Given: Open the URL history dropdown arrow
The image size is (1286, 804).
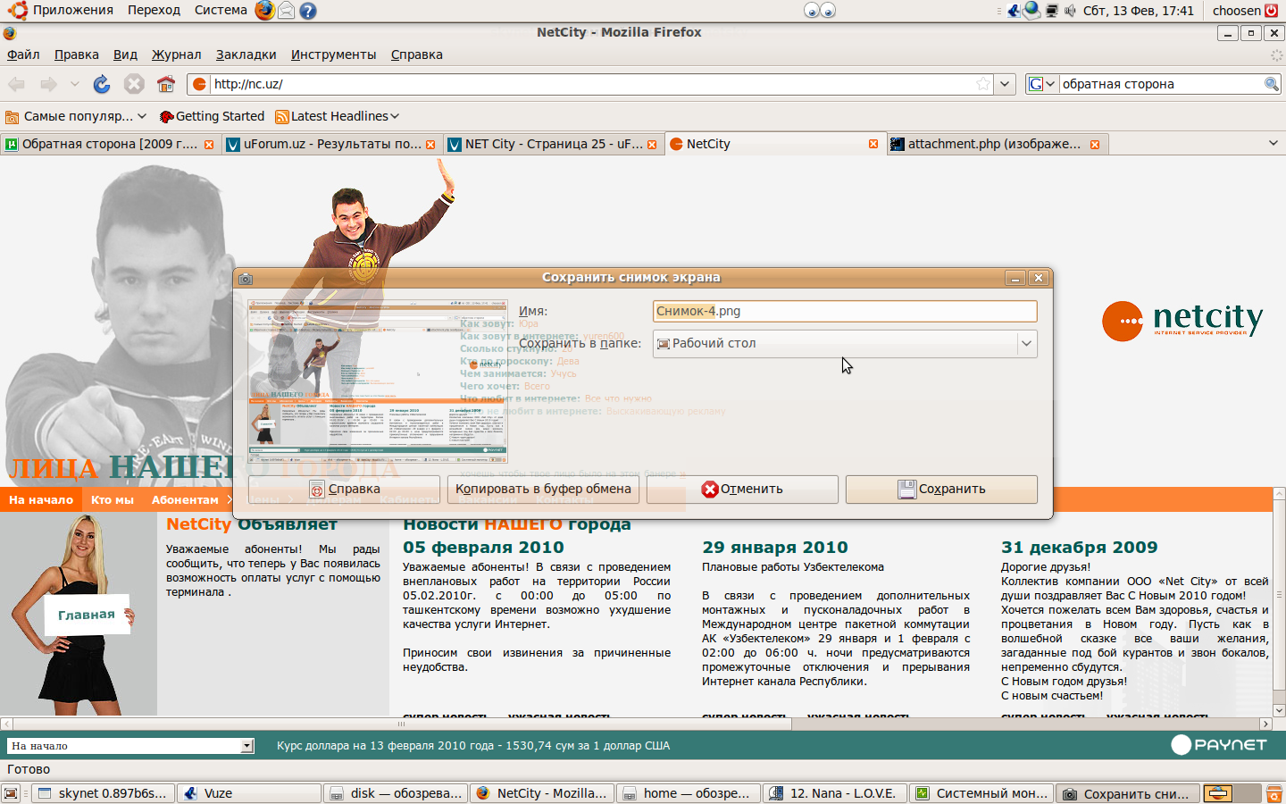Looking at the screenshot, I should coord(1006,84).
